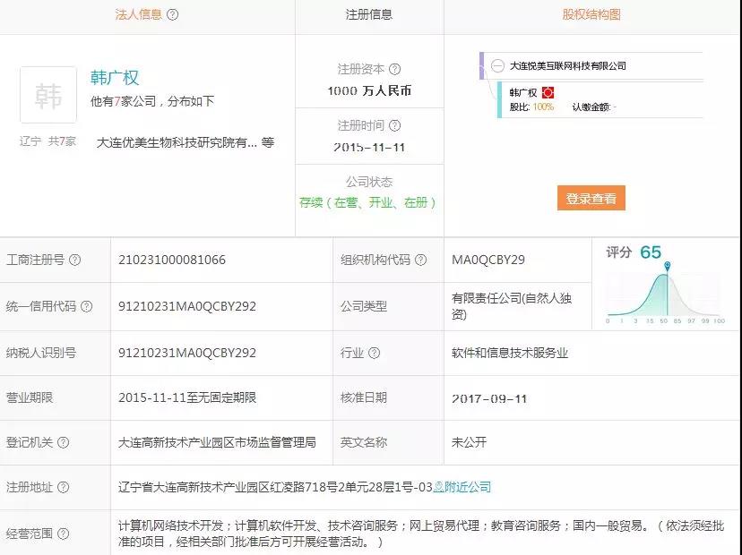Collapse the 大连悦美互联网科技有限公司 equity node

click(497, 65)
